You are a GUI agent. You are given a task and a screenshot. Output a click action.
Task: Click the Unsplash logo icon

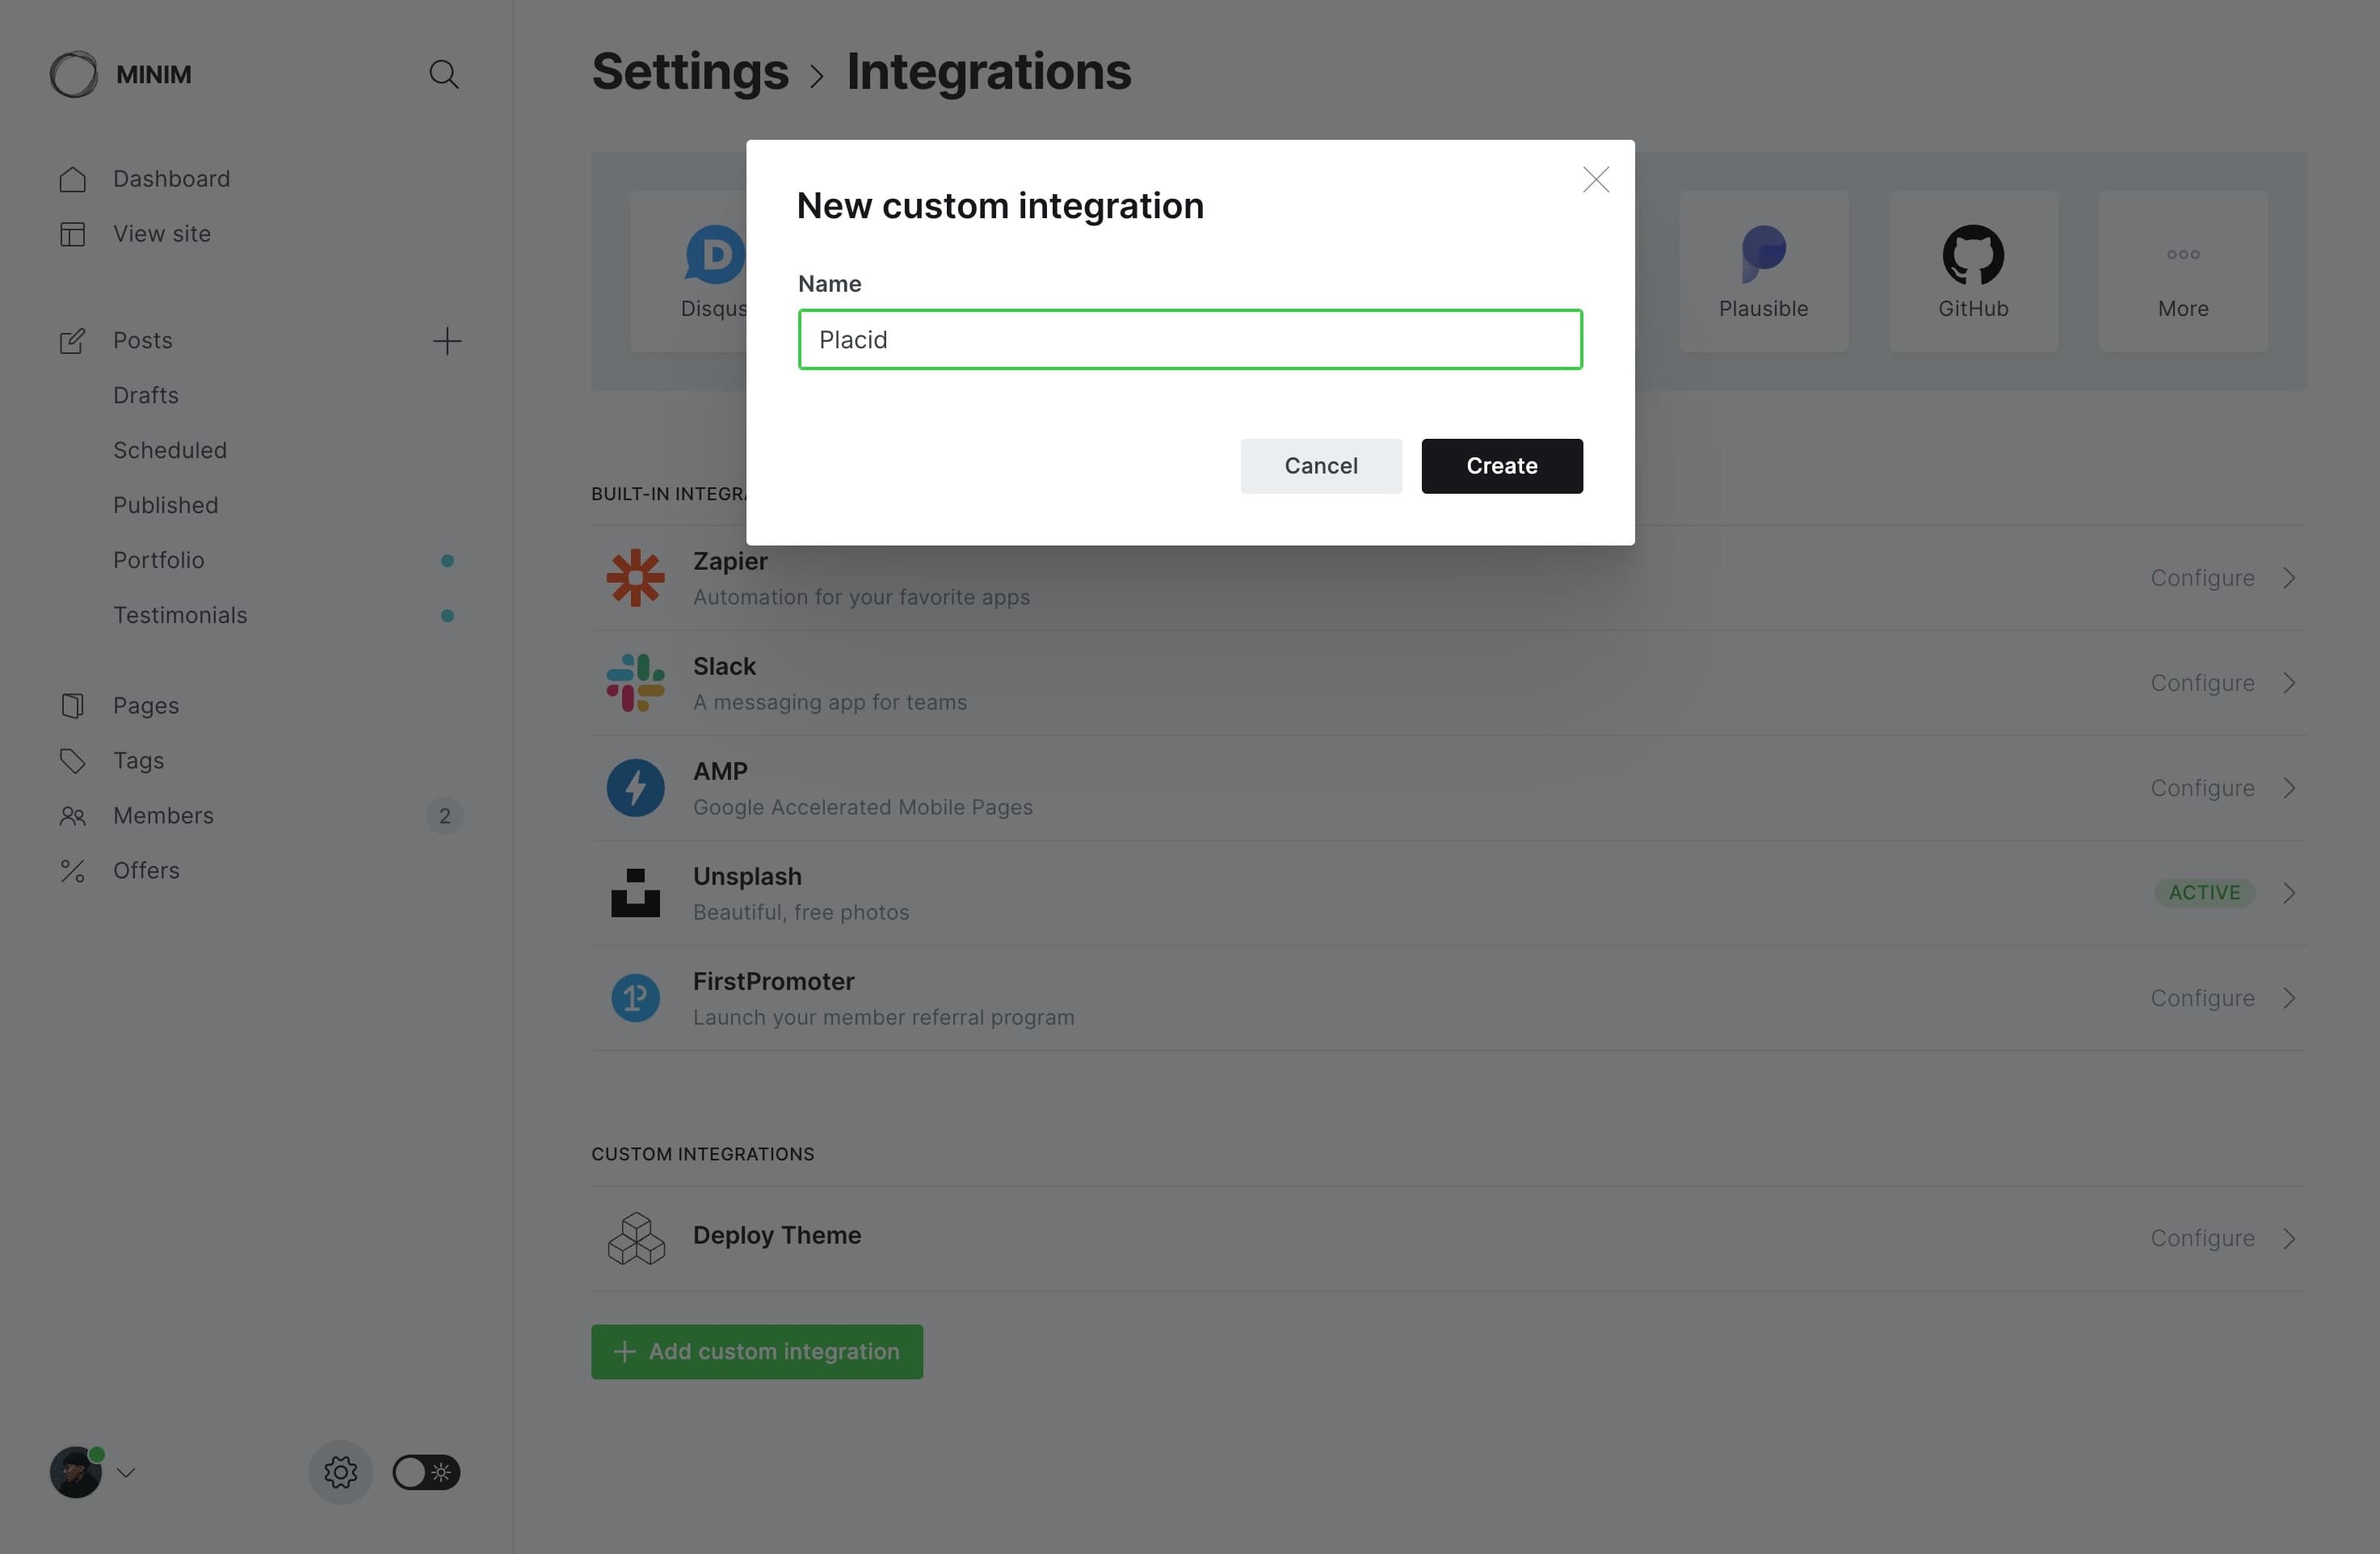pos(635,893)
